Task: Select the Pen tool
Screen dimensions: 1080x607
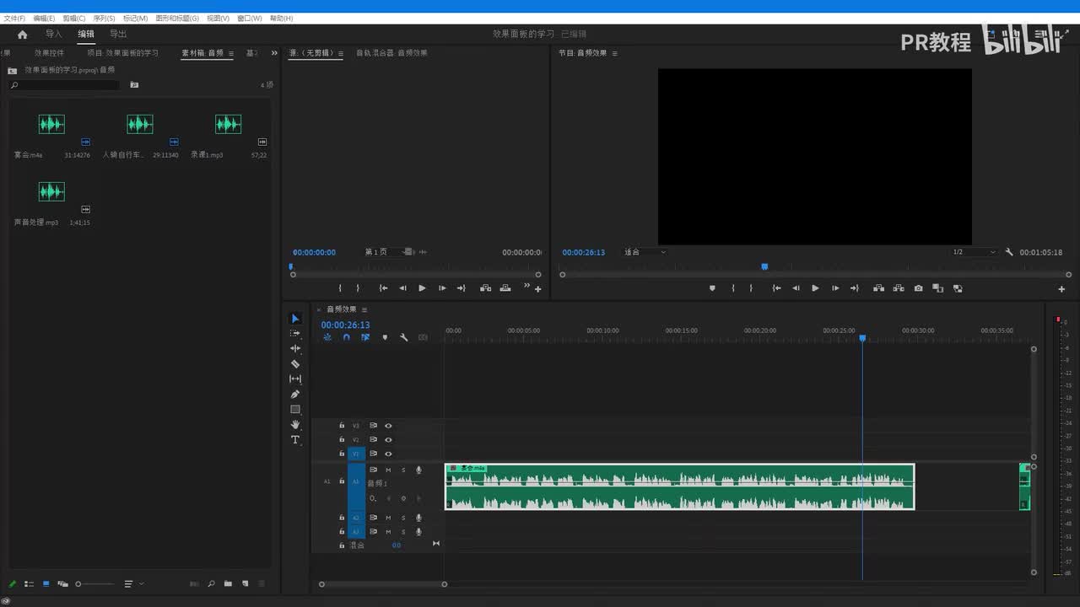Action: (x=295, y=395)
